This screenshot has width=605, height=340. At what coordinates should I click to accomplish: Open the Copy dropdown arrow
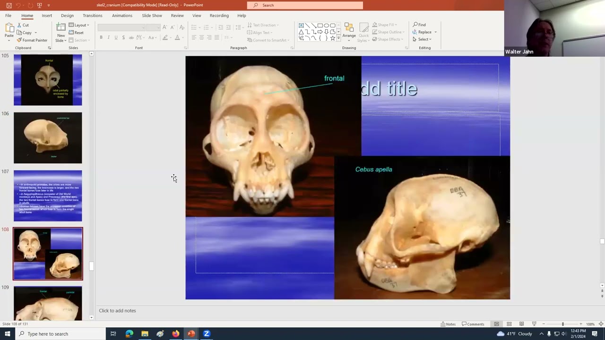click(35, 33)
